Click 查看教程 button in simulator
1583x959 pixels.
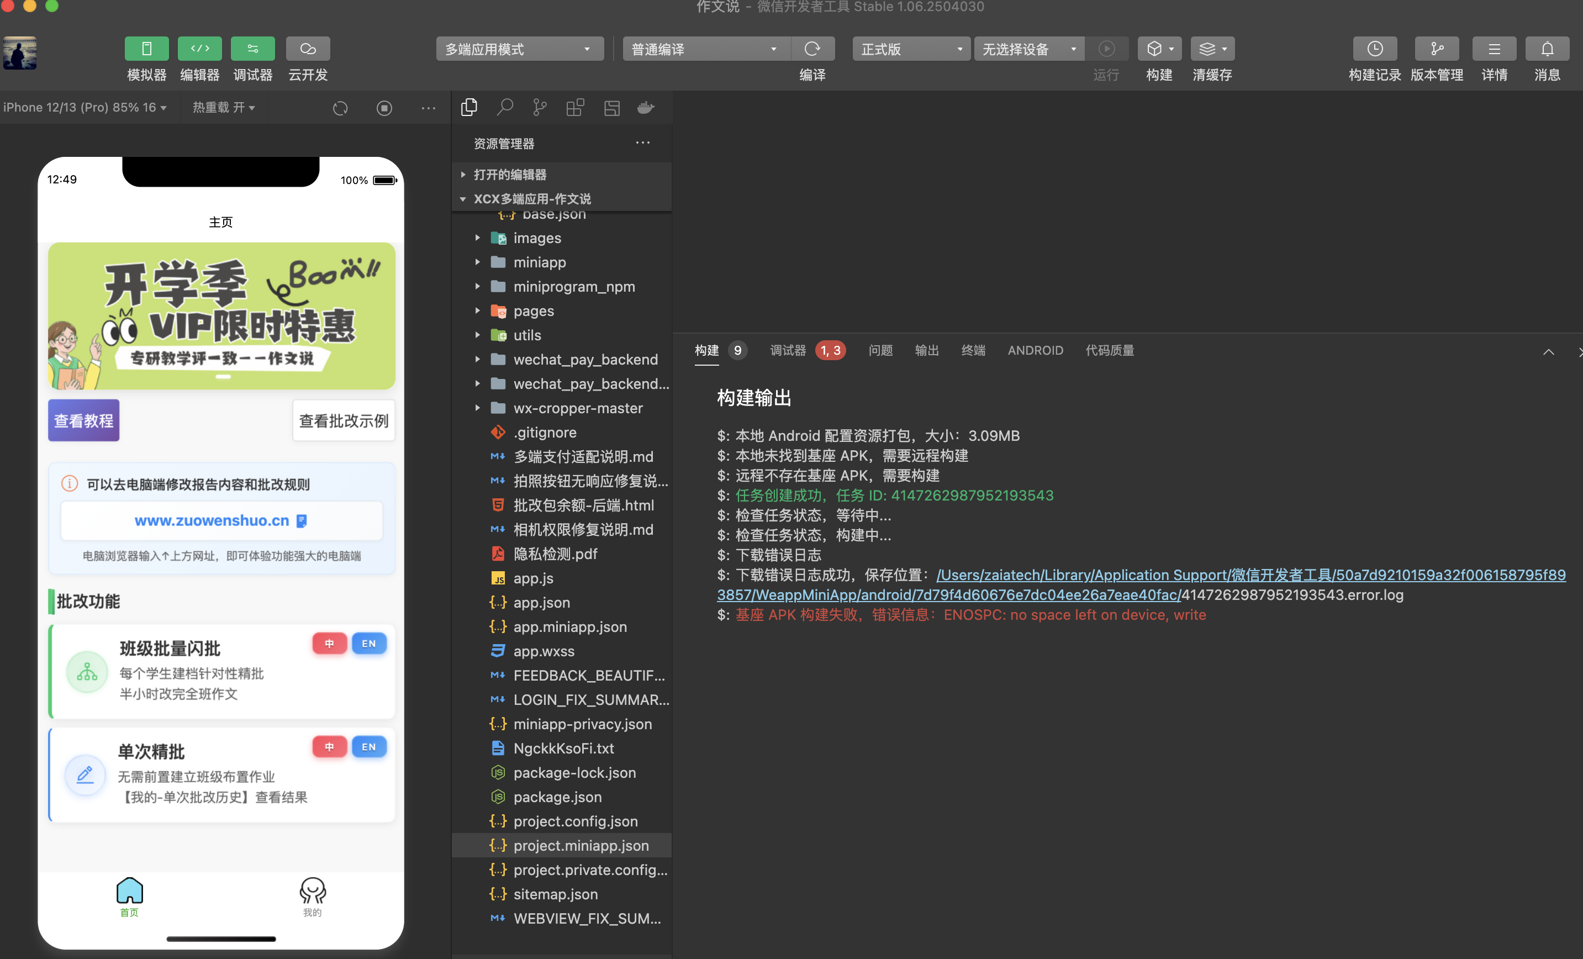(83, 420)
